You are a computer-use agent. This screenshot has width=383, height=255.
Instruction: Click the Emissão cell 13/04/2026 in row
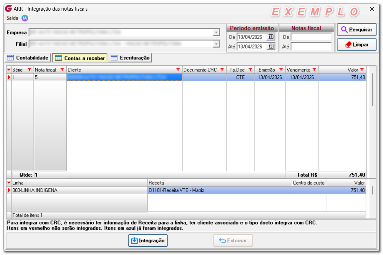point(270,77)
